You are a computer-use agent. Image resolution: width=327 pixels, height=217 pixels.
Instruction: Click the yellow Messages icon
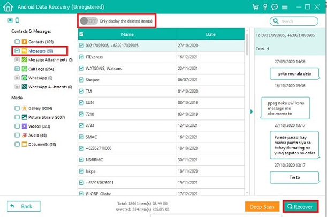pyautogui.click(x=25, y=51)
